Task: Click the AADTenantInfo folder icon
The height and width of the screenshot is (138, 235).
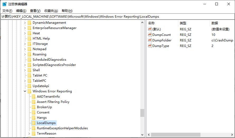Action: point(33,97)
